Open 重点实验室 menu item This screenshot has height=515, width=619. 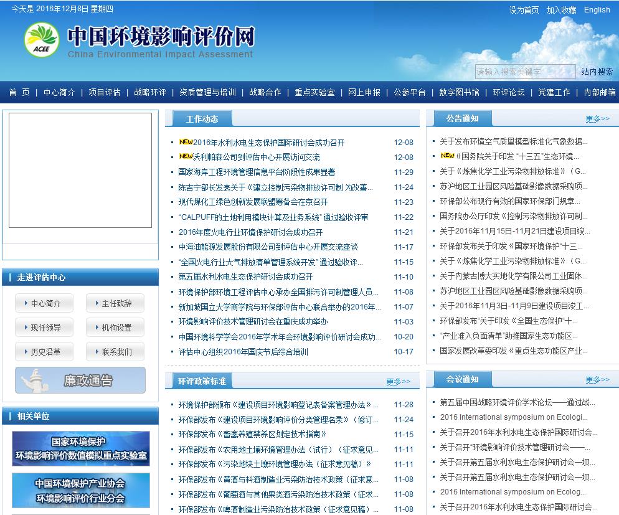314,92
